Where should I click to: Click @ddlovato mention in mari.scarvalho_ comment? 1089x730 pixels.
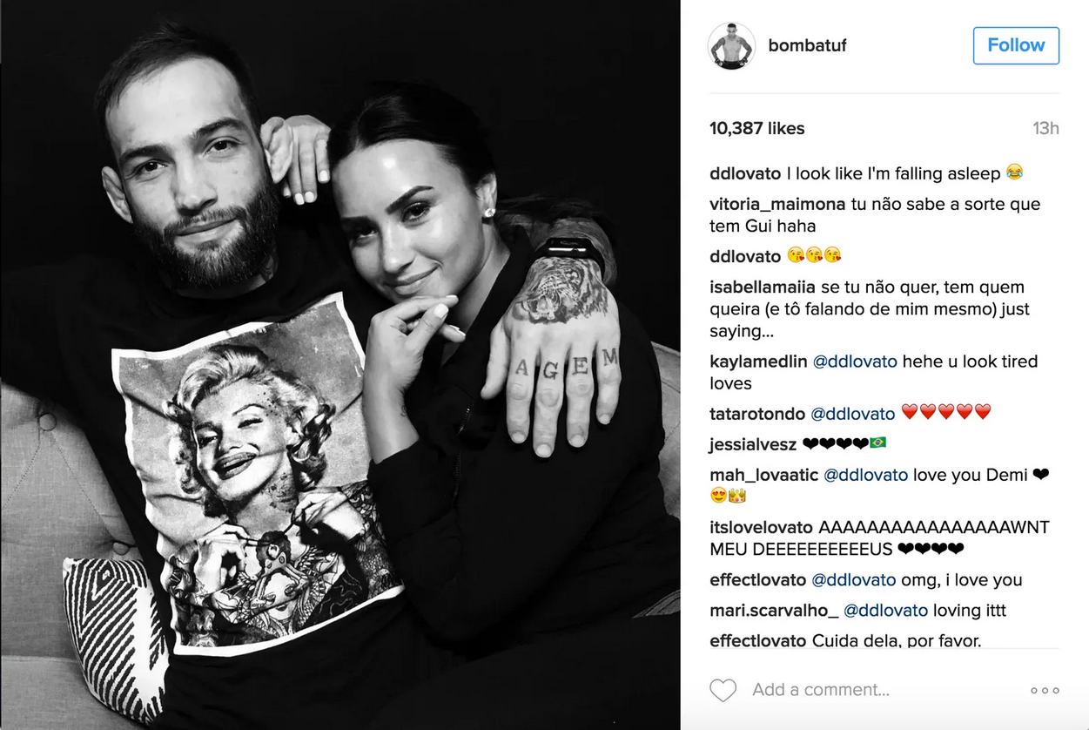(x=886, y=611)
